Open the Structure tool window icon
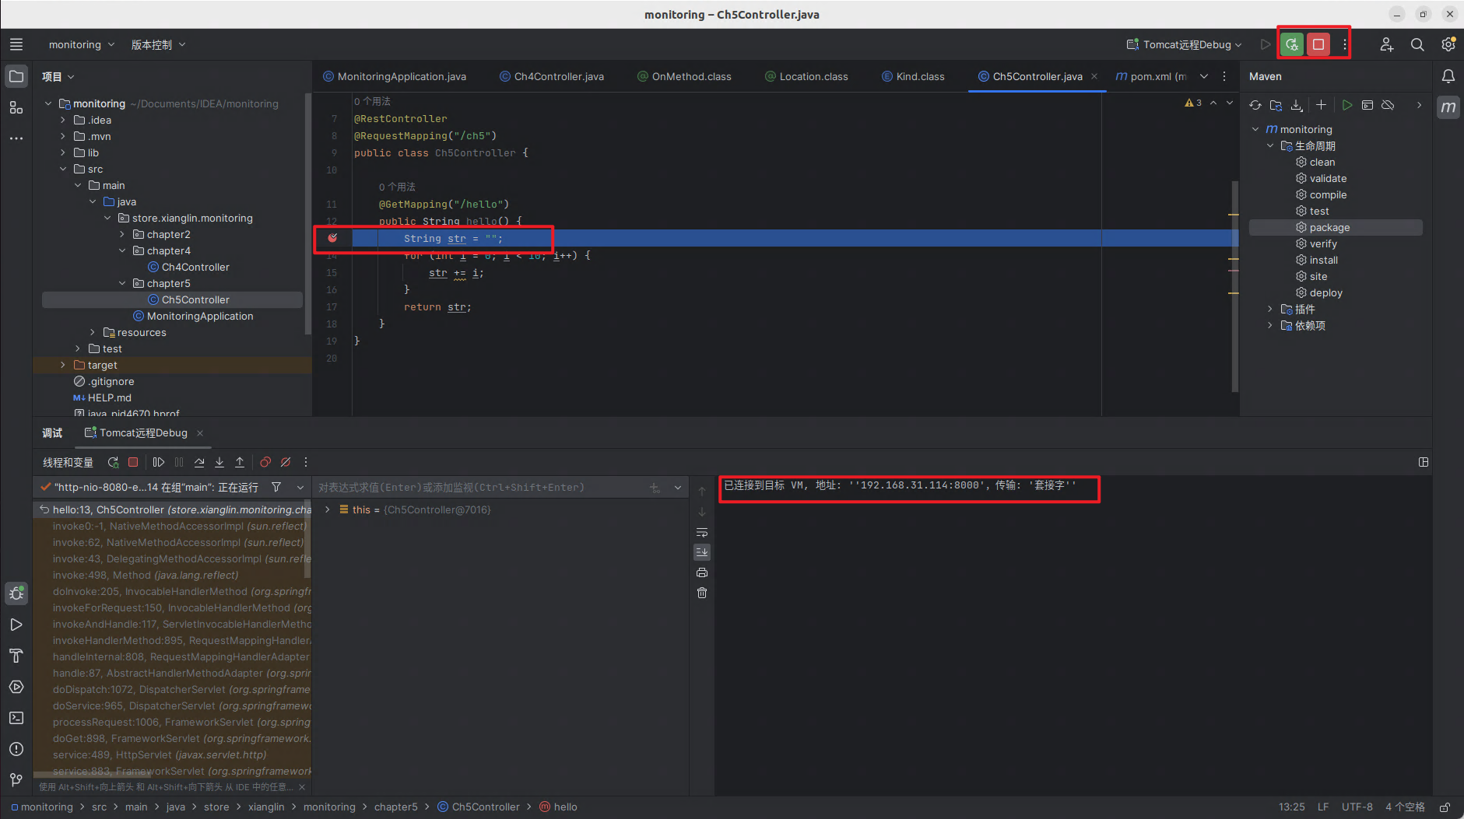The width and height of the screenshot is (1464, 819). [16, 107]
